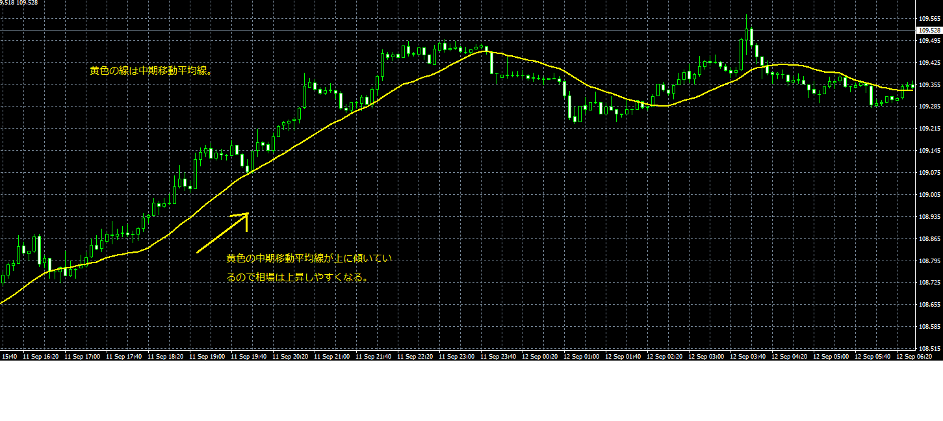This screenshot has height=421, width=943.
Task: Click the 109.005 price scale label
Action: (x=929, y=194)
